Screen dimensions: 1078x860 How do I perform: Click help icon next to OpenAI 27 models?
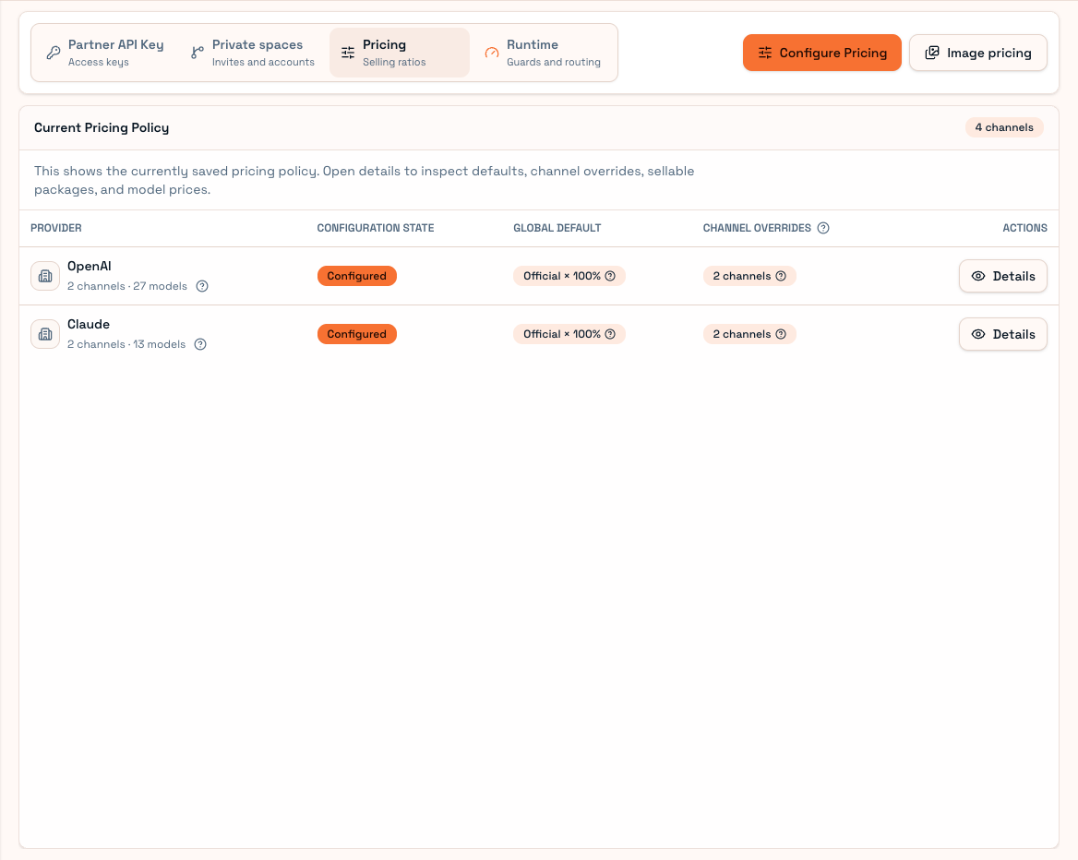pyautogui.click(x=202, y=287)
